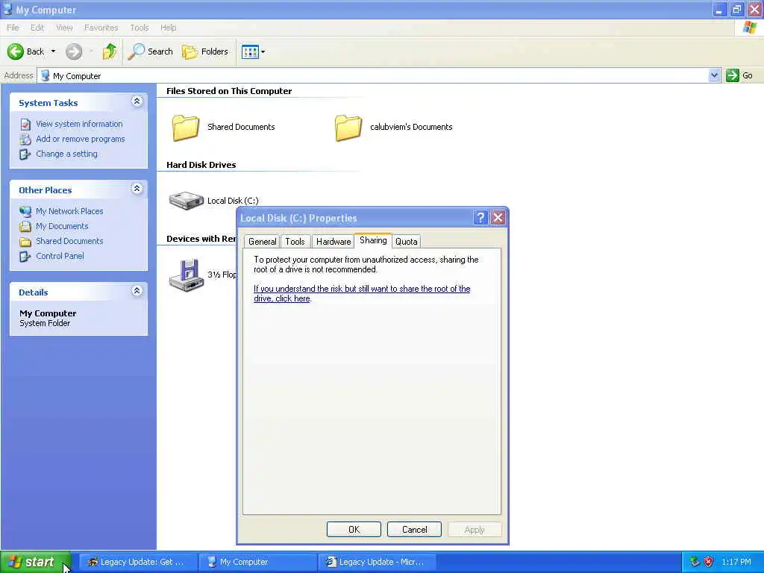Image resolution: width=764 pixels, height=573 pixels.
Task: Switch to the Hardware tab
Action: (x=334, y=242)
